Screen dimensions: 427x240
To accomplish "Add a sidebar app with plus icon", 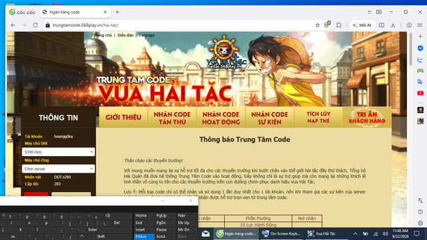I will [420, 36].
